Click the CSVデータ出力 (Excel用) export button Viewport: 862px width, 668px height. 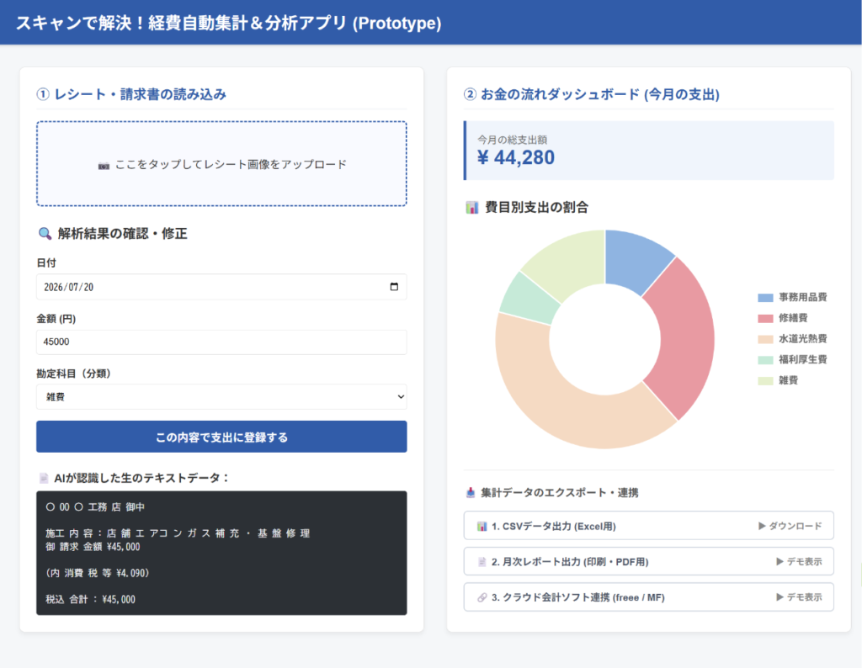[649, 526]
